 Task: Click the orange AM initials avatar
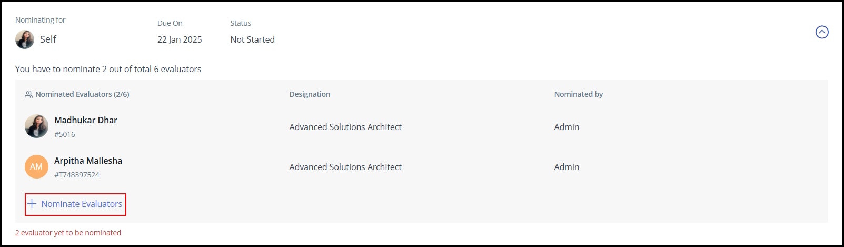click(36, 166)
